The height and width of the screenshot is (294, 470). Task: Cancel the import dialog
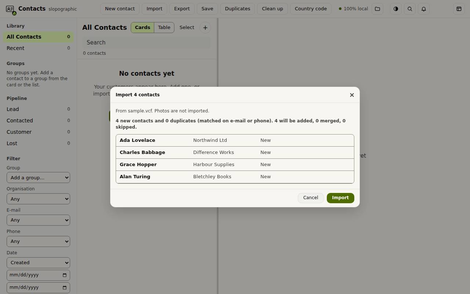tap(311, 198)
